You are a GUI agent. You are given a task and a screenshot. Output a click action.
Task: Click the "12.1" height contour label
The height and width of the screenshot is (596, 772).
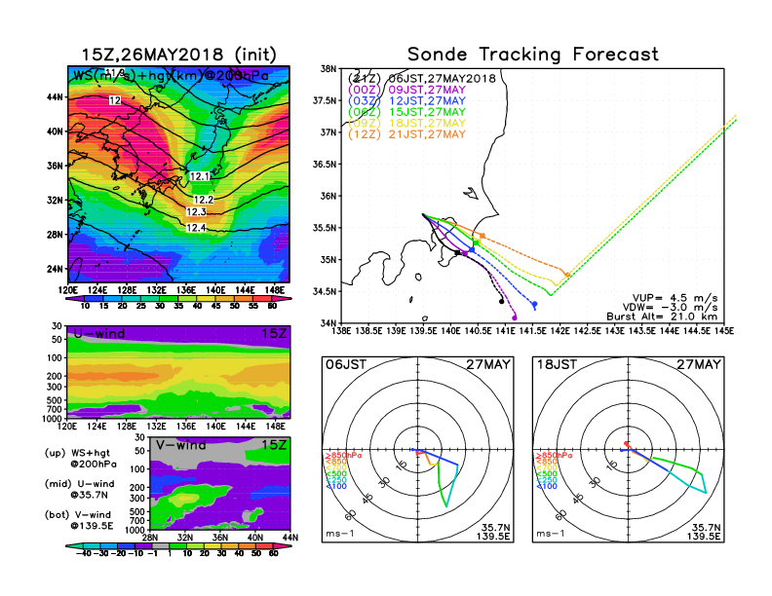tap(200, 176)
